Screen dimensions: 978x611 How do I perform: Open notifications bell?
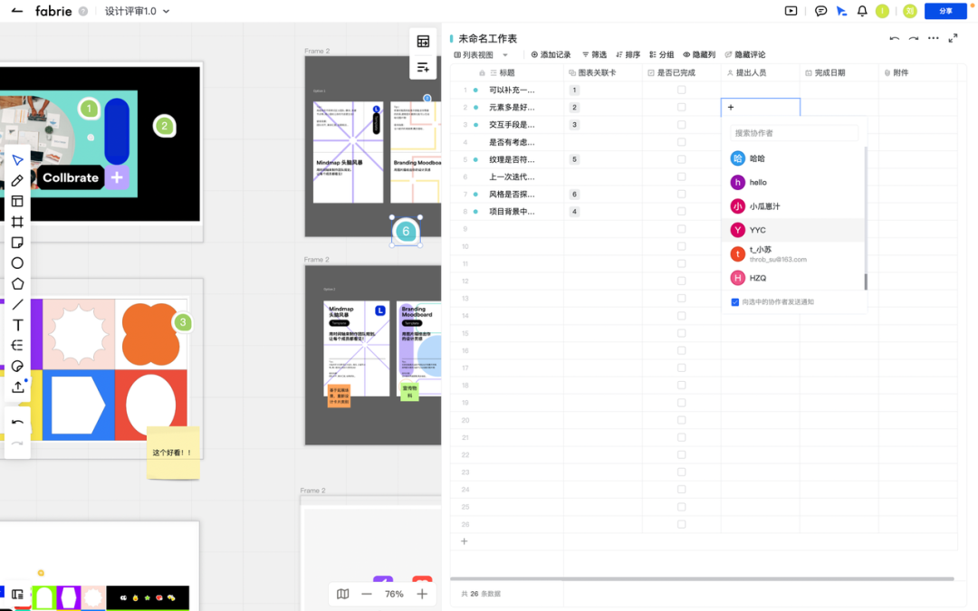[862, 11]
